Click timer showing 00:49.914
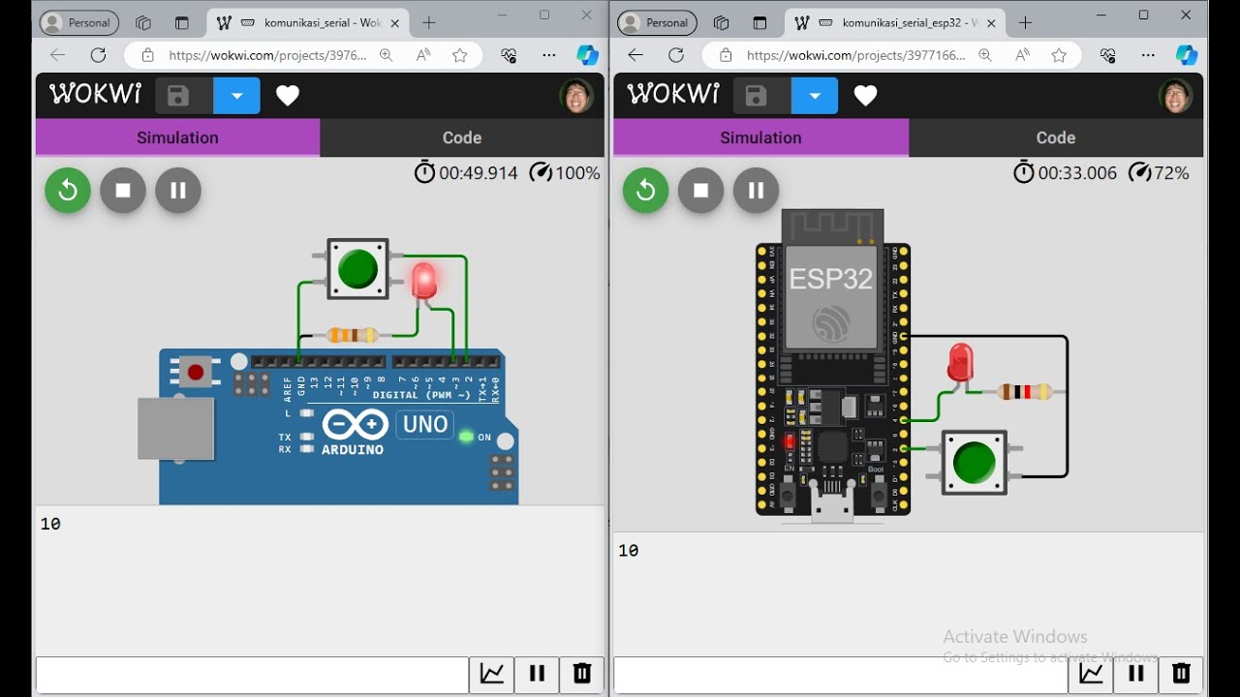 (x=467, y=173)
